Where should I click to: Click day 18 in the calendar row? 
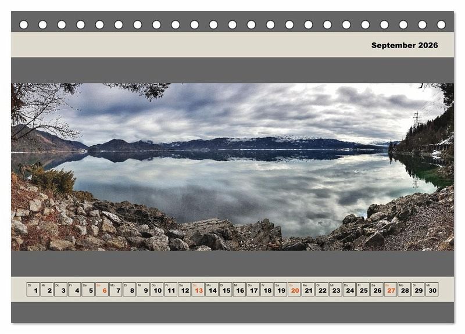(267, 289)
